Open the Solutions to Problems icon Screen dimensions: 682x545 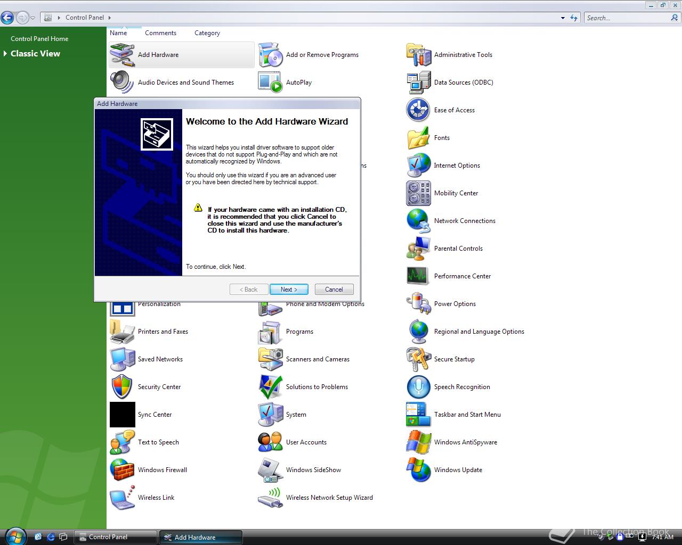270,387
